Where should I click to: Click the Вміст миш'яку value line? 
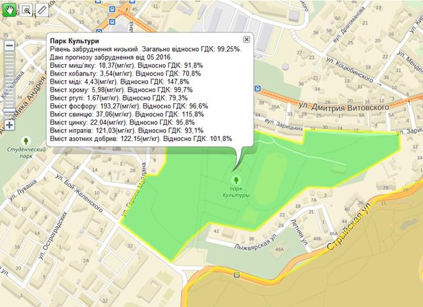coord(126,65)
